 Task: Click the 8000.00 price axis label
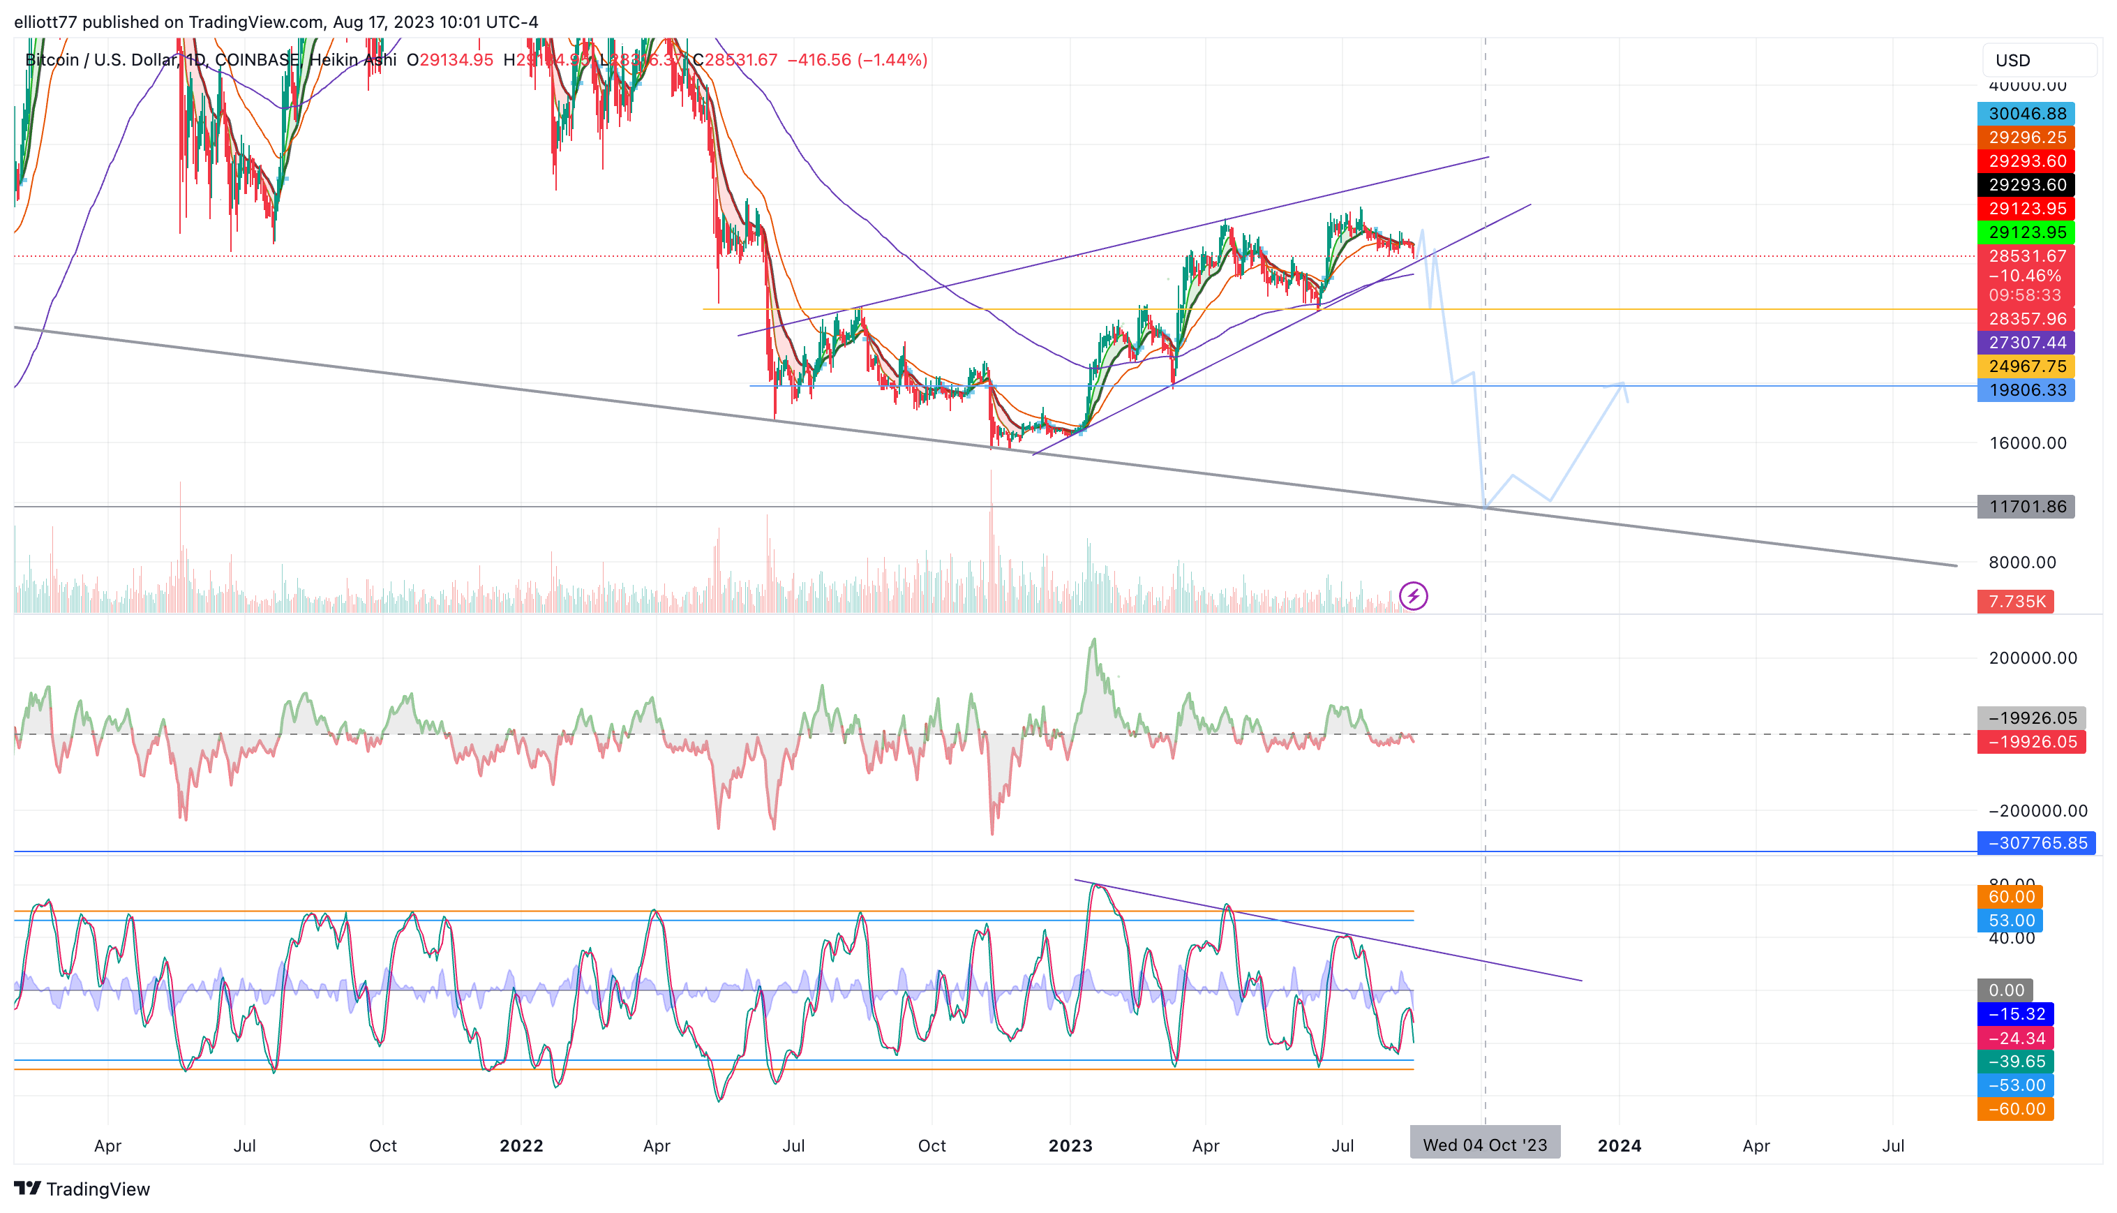pos(2022,563)
